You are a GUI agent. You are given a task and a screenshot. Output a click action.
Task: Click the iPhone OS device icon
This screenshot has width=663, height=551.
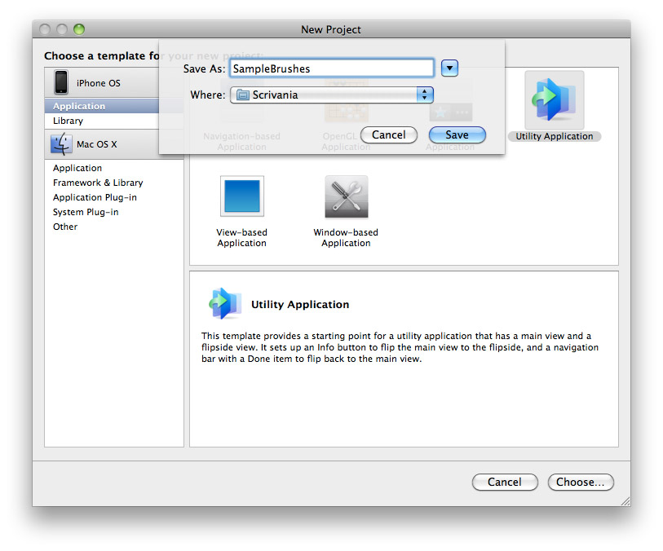point(61,82)
